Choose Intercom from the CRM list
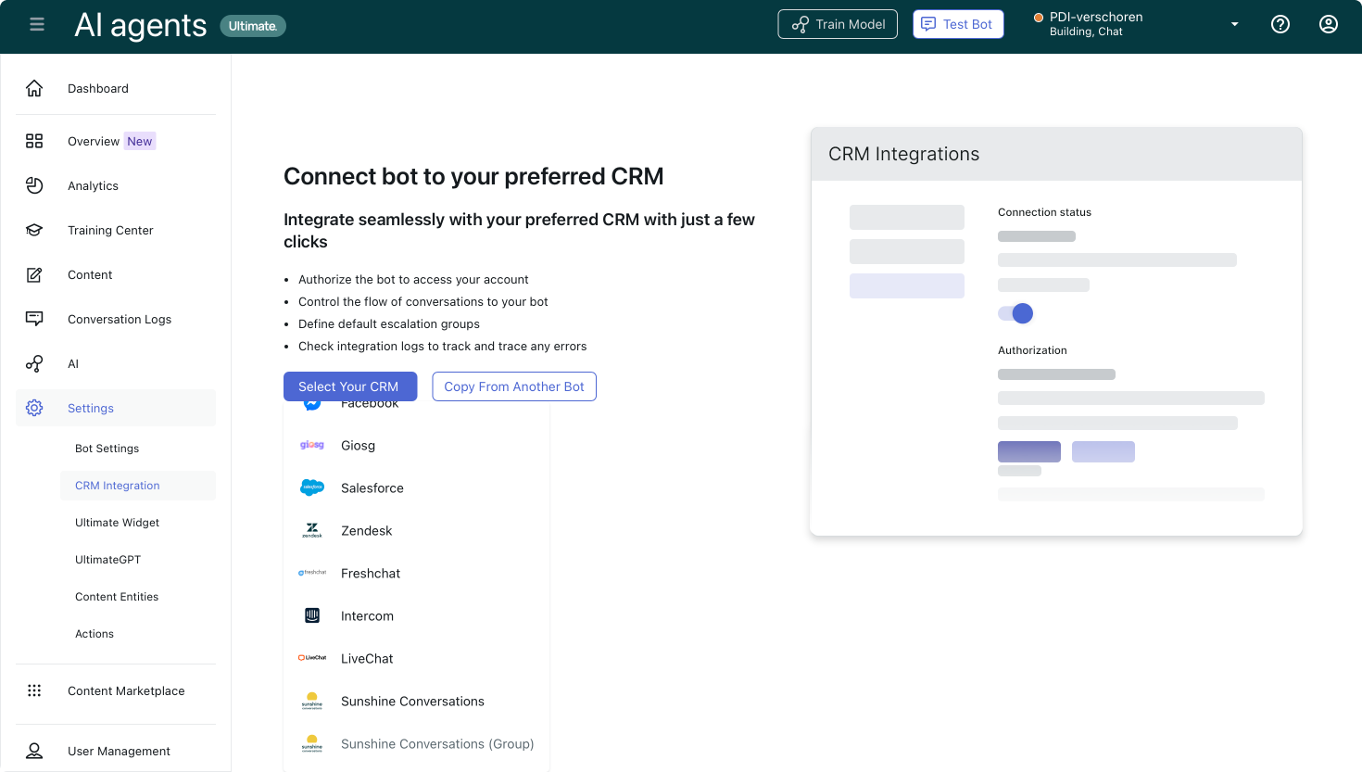This screenshot has width=1362, height=772. click(417, 615)
